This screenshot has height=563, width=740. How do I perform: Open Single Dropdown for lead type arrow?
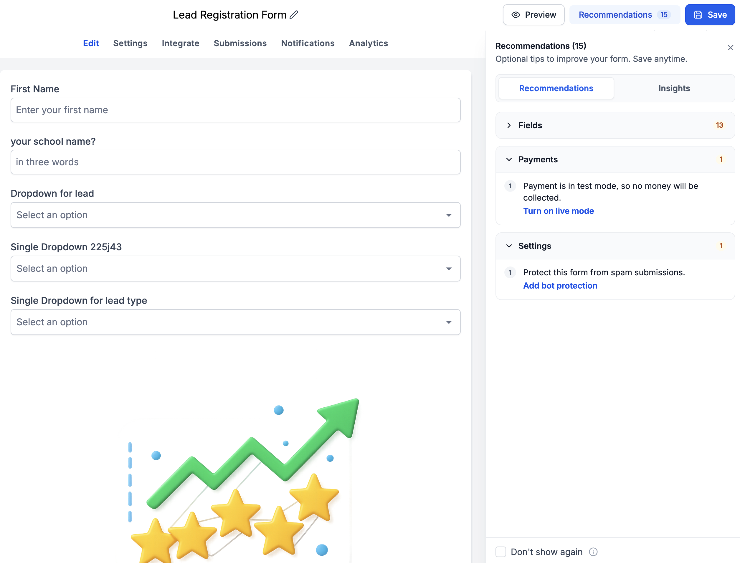click(x=449, y=322)
